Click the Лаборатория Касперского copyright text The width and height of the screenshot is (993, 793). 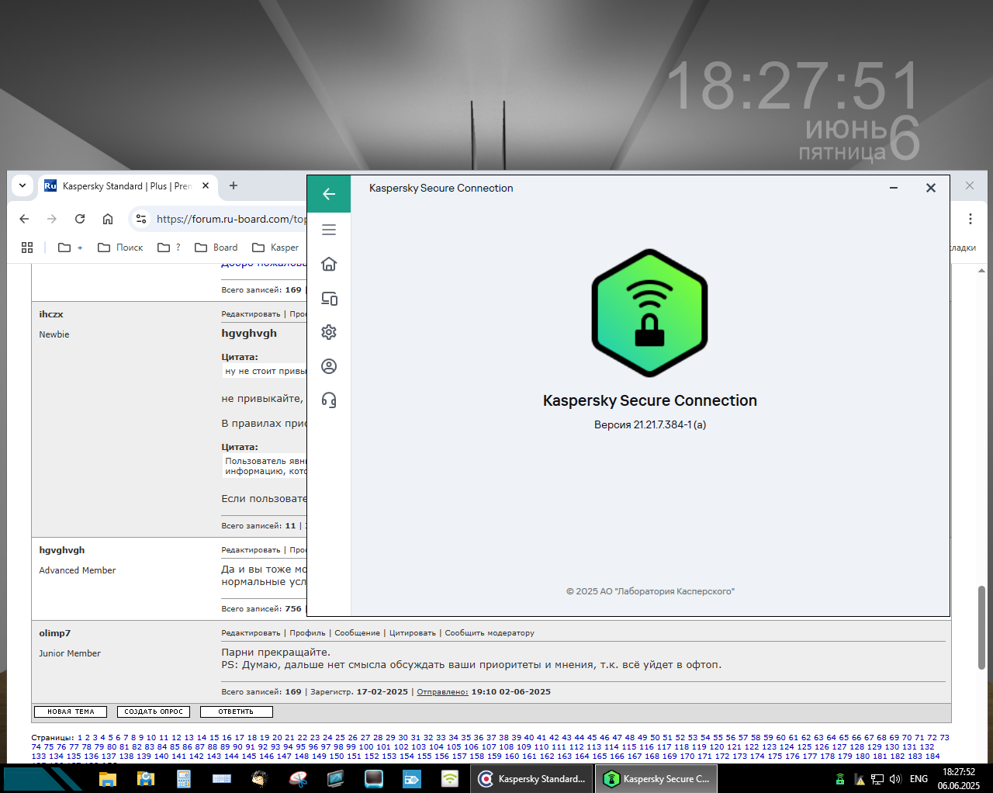[650, 591]
